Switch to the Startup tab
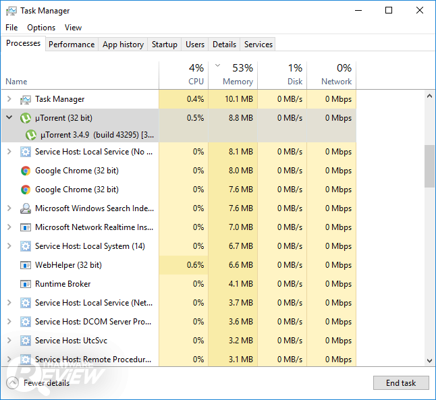The height and width of the screenshot is (400, 436). click(164, 45)
